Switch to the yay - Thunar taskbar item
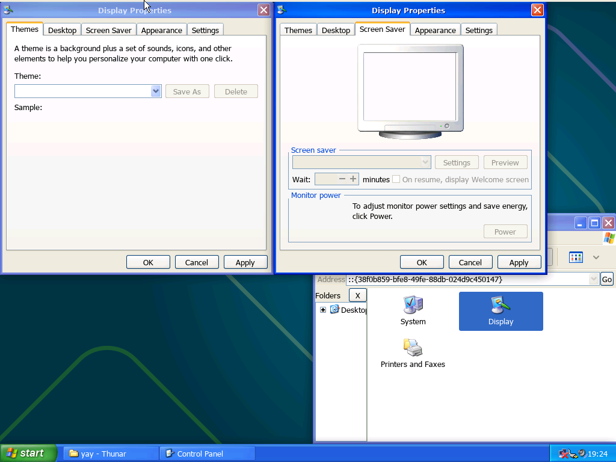The image size is (616, 462). click(x=111, y=454)
